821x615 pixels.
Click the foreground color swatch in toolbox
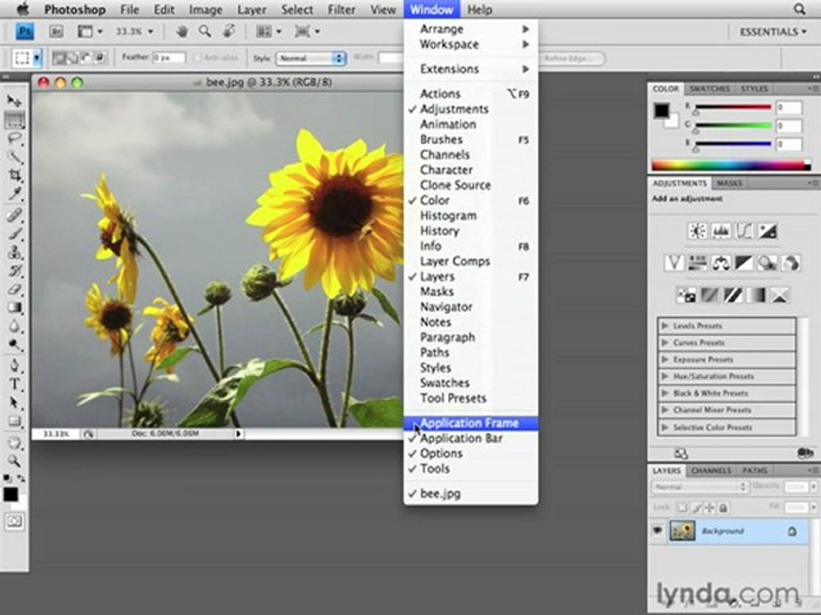(10, 495)
